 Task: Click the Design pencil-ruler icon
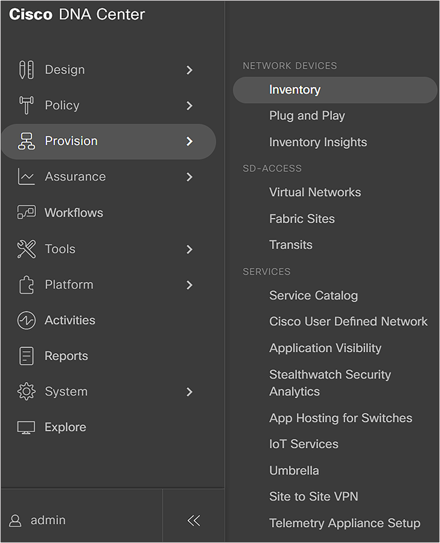click(x=26, y=69)
